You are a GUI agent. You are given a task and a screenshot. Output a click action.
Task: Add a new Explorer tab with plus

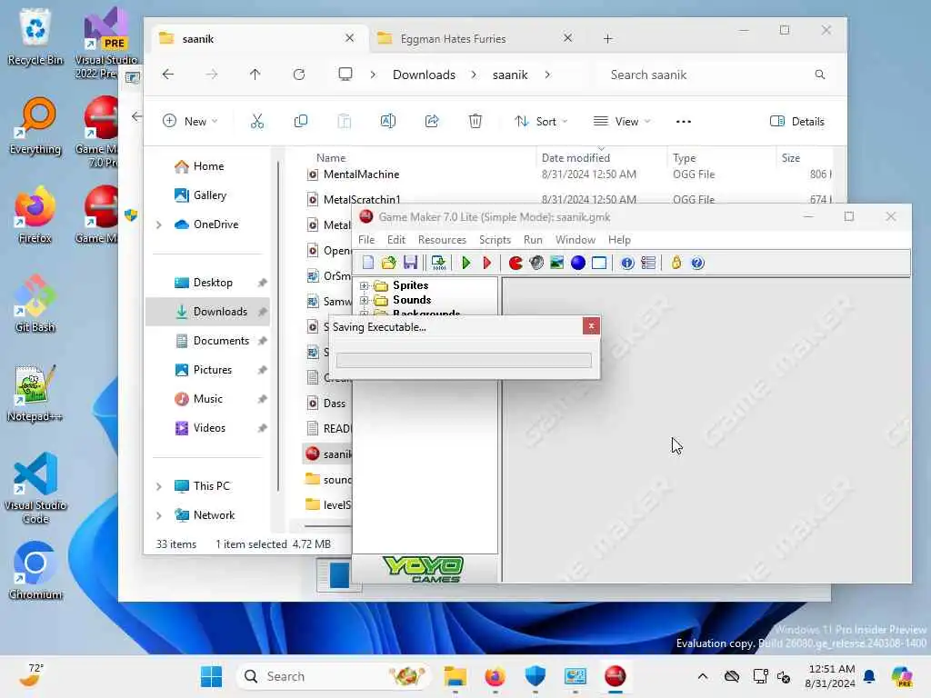click(x=607, y=38)
